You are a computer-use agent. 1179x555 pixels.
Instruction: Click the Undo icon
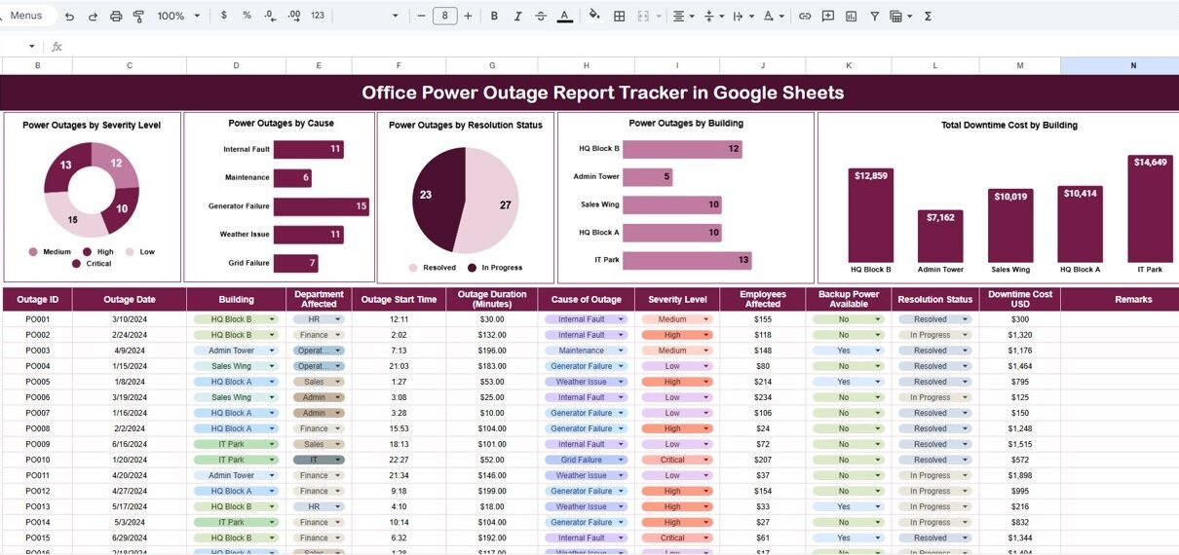[69, 16]
